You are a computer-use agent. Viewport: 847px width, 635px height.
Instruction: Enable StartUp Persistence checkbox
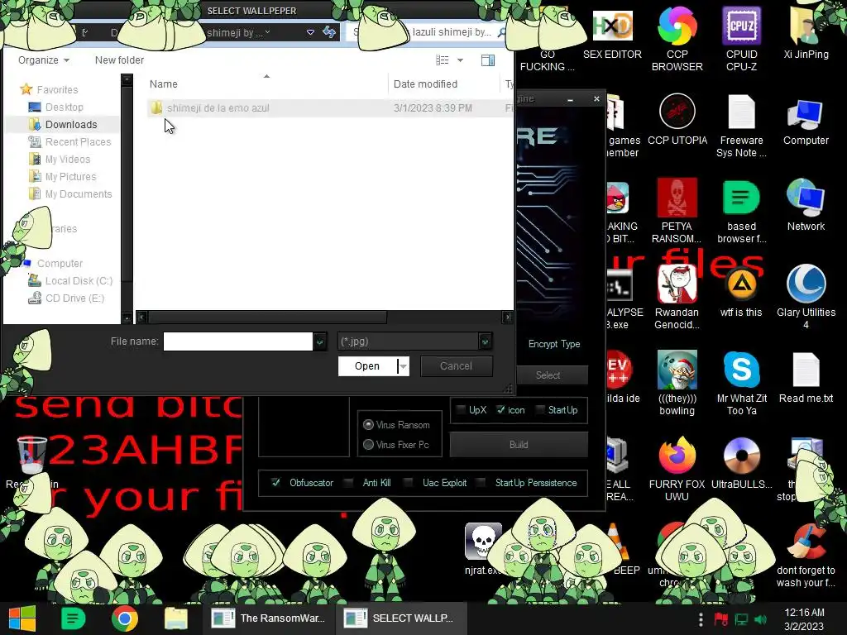[x=481, y=482]
